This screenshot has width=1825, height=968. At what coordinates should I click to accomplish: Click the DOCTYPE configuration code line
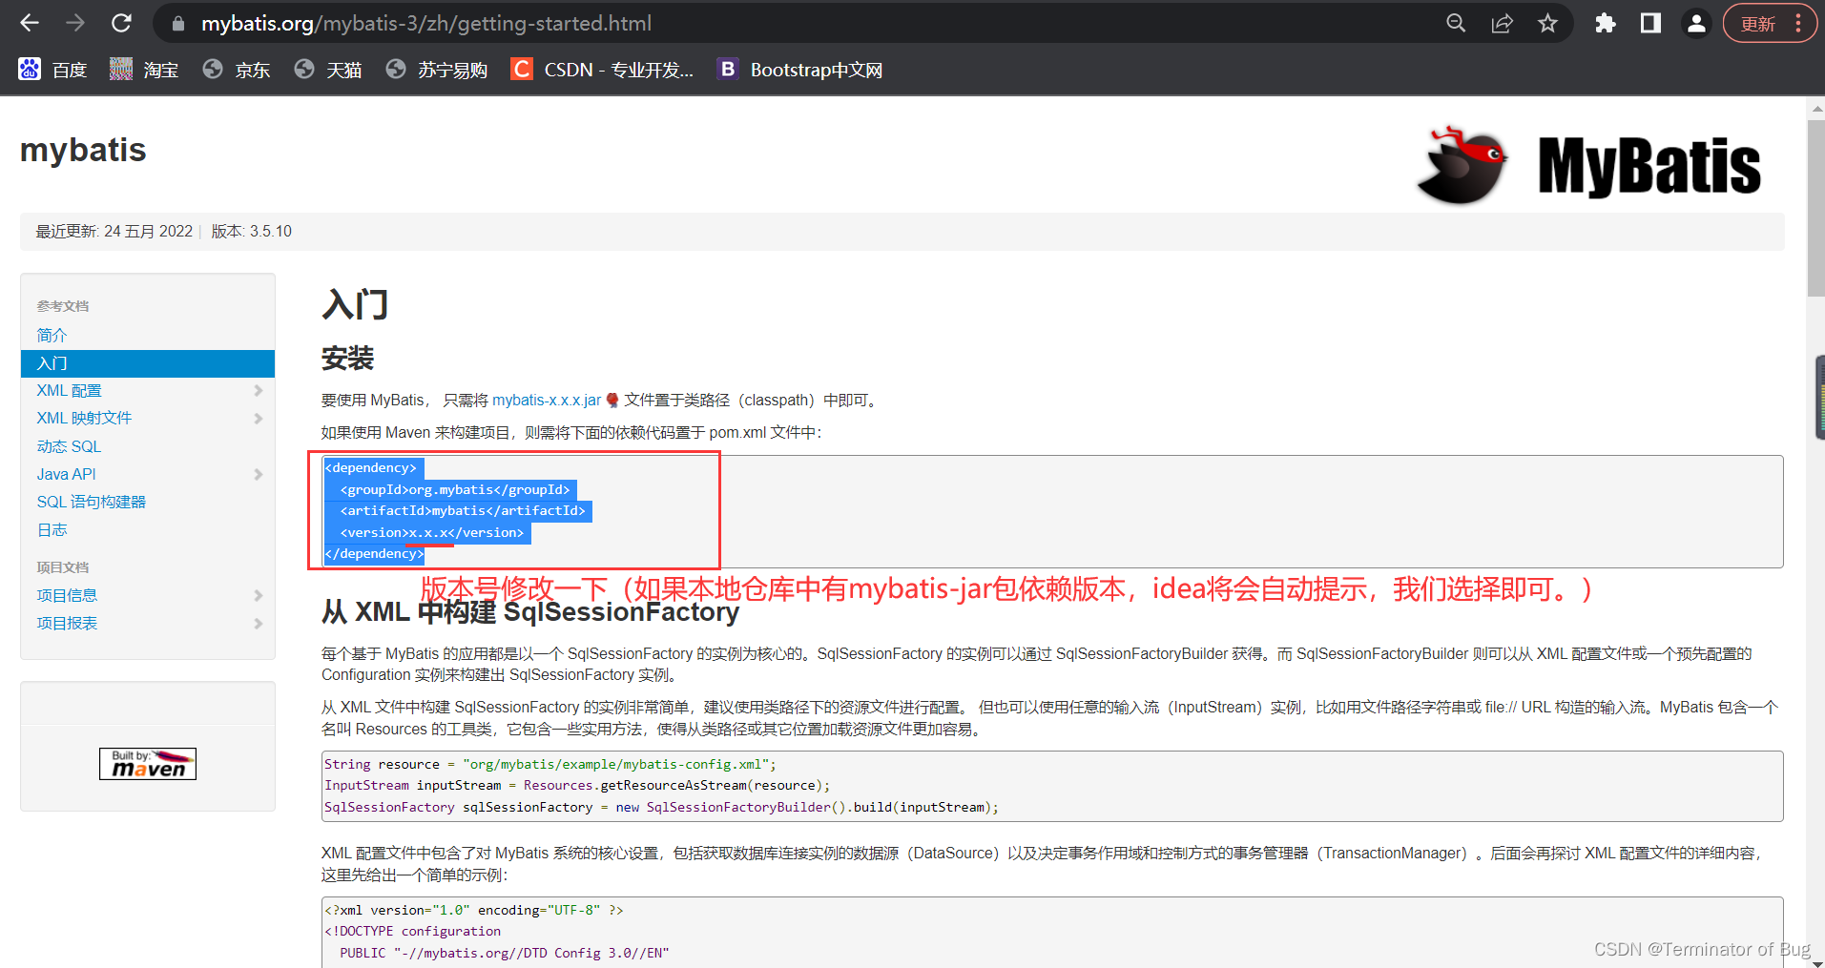click(x=412, y=931)
